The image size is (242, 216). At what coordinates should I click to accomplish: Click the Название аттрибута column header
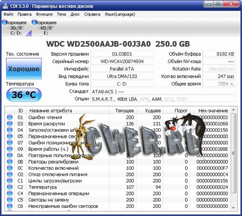pos(68,111)
